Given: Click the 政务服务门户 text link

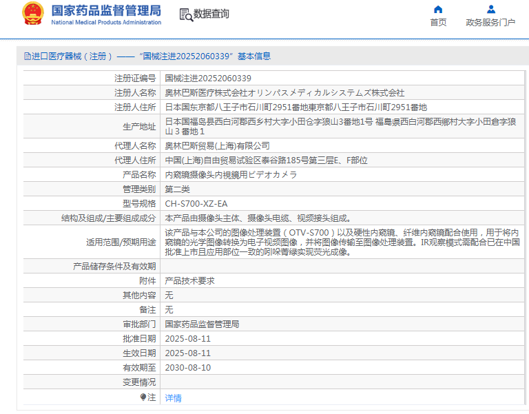Looking at the screenshot, I should pos(490,22).
